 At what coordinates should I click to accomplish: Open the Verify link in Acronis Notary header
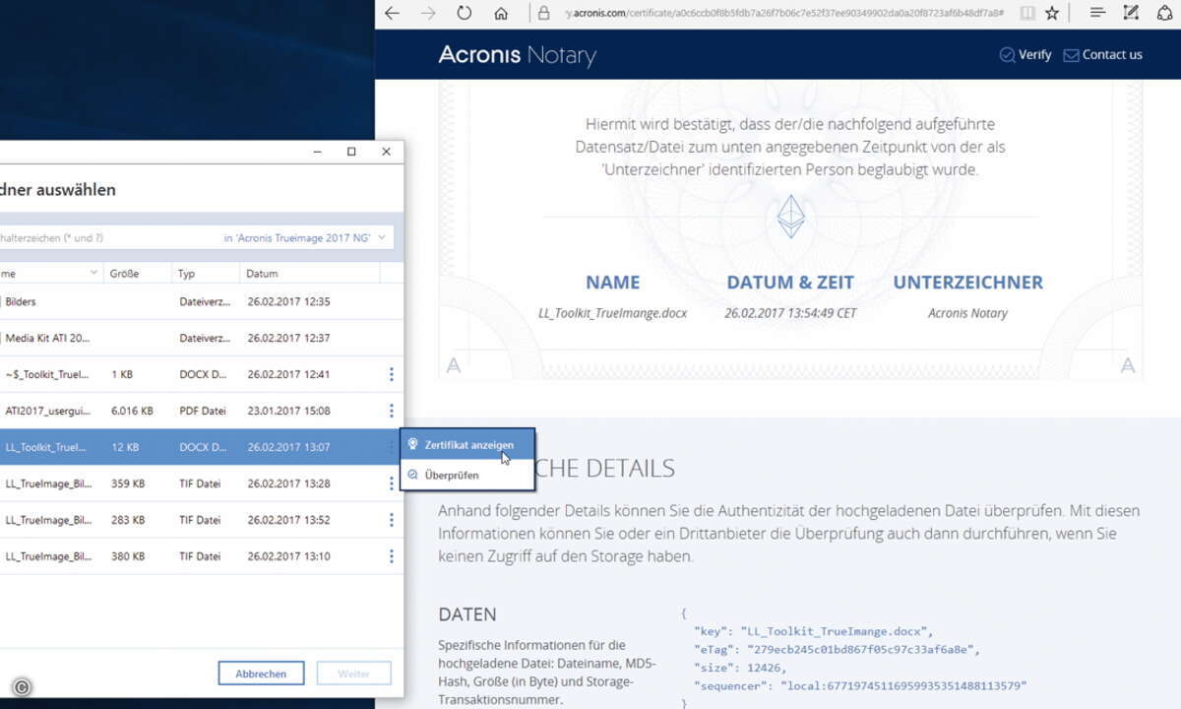pyautogui.click(x=1025, y=55)
